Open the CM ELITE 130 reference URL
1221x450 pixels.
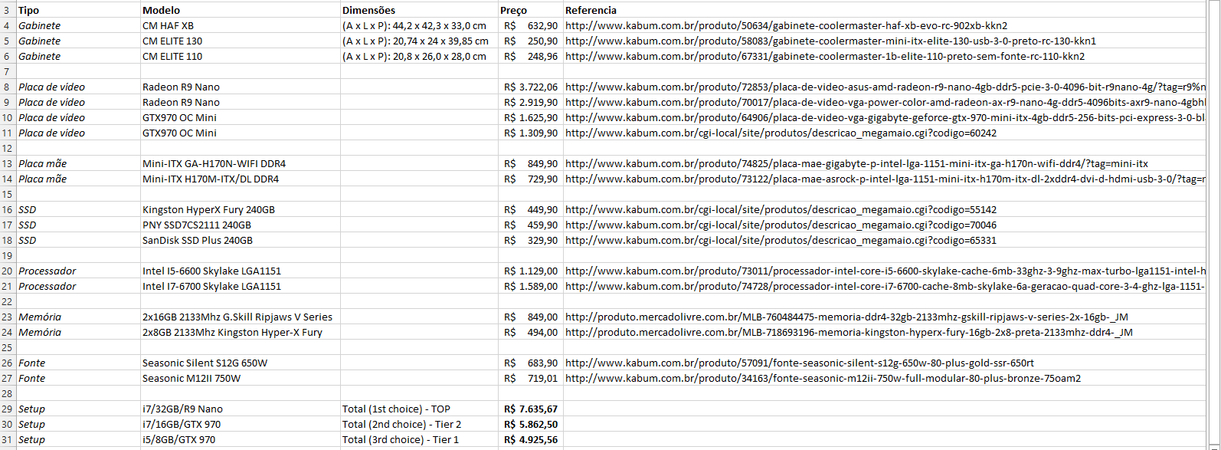pyautogui.click(x=830, y=41)
